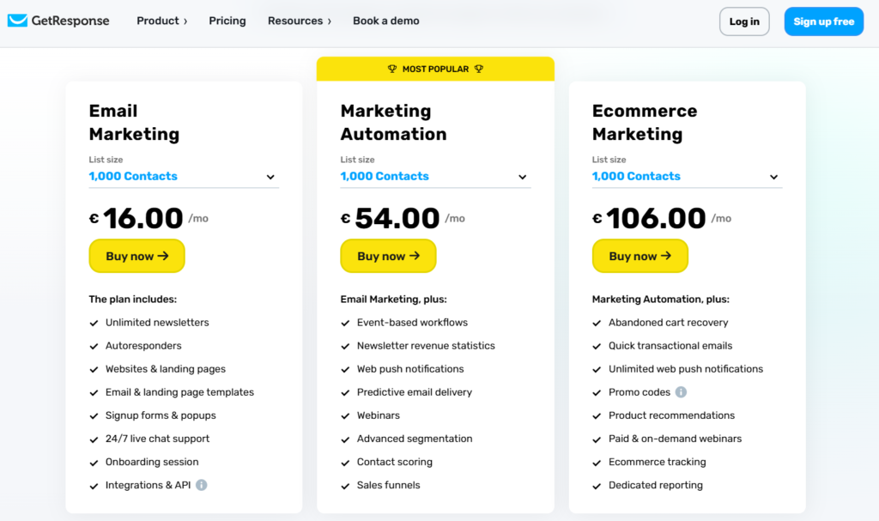This screenshot has height=521, width=879.
Task: Click info icon beside Promo codes
Action: pyautogui.click(x=681, y=392)
